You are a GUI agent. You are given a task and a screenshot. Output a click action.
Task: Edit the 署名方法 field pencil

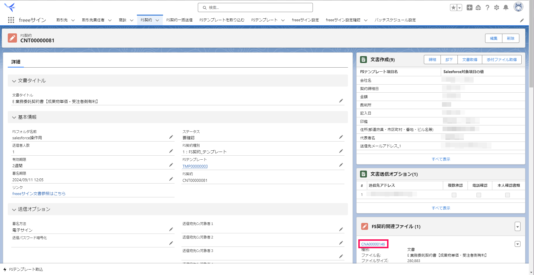pyautogui.click(x=171, y=229)
